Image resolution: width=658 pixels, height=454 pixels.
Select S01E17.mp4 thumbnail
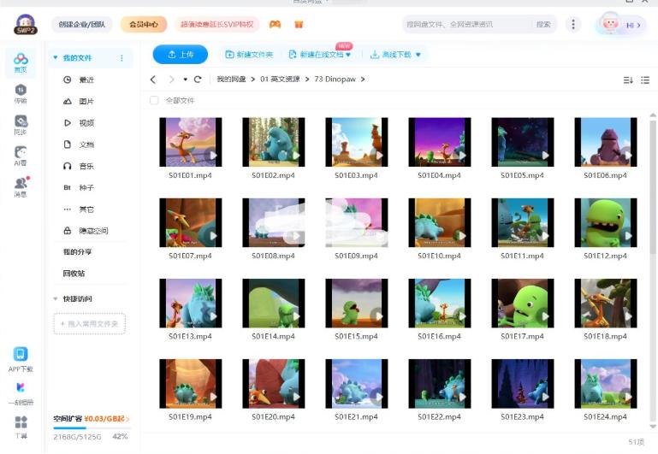pyautogui.click(x=523, y=303)
